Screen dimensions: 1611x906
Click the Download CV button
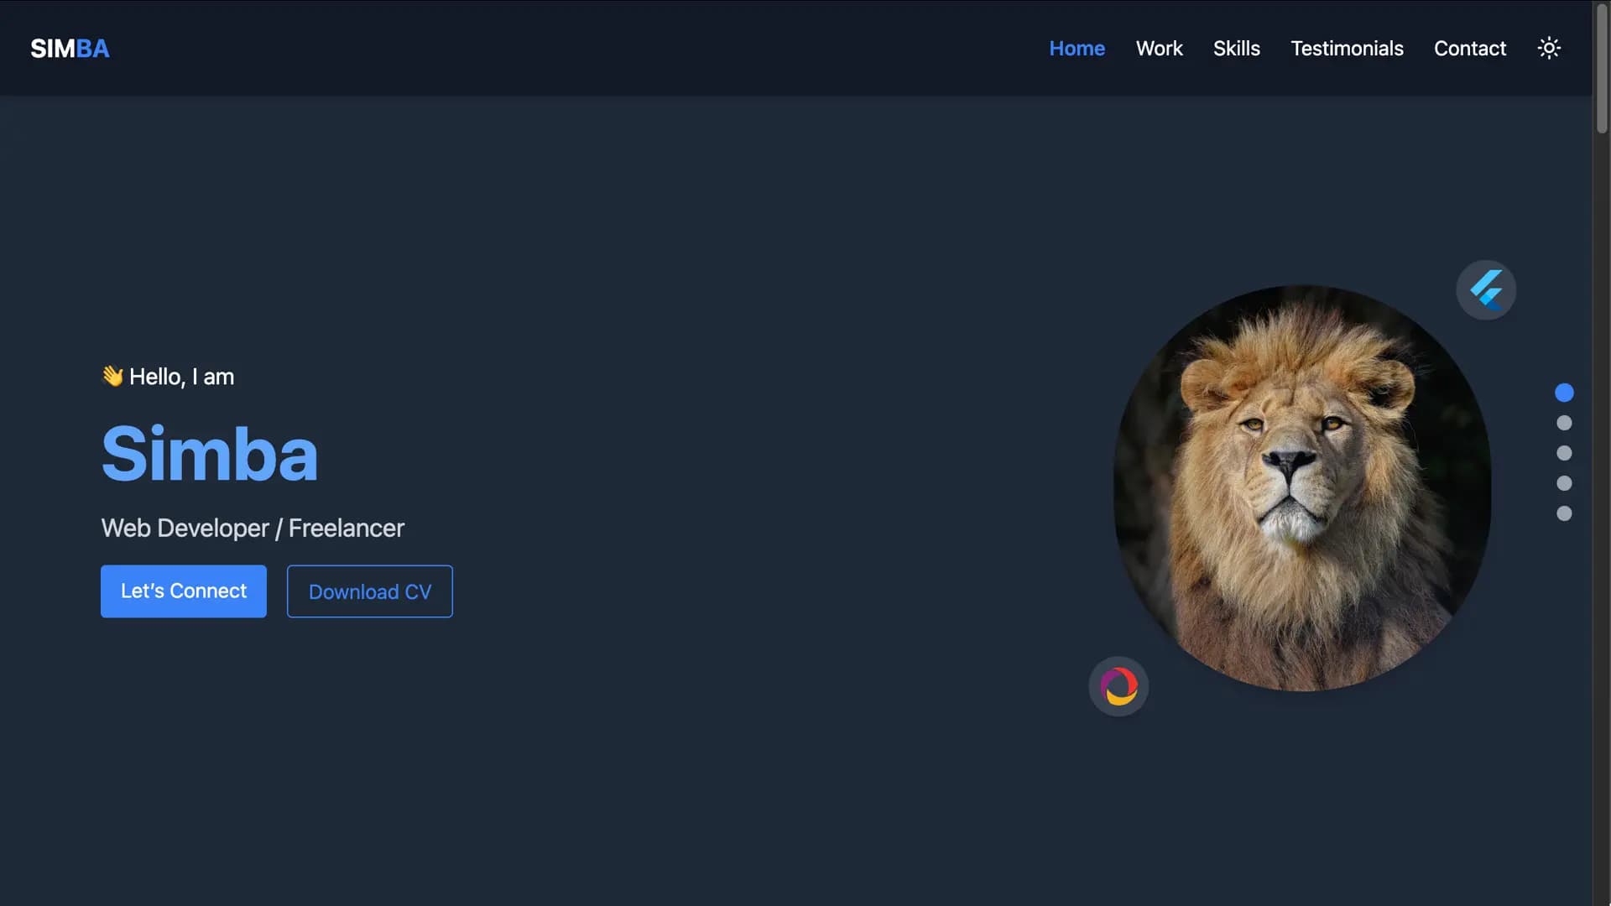370,591
